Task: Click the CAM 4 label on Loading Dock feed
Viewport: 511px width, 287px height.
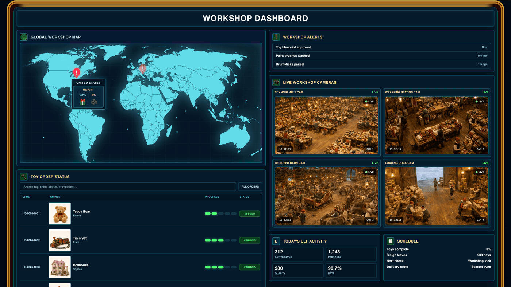Action: (480, 220)
